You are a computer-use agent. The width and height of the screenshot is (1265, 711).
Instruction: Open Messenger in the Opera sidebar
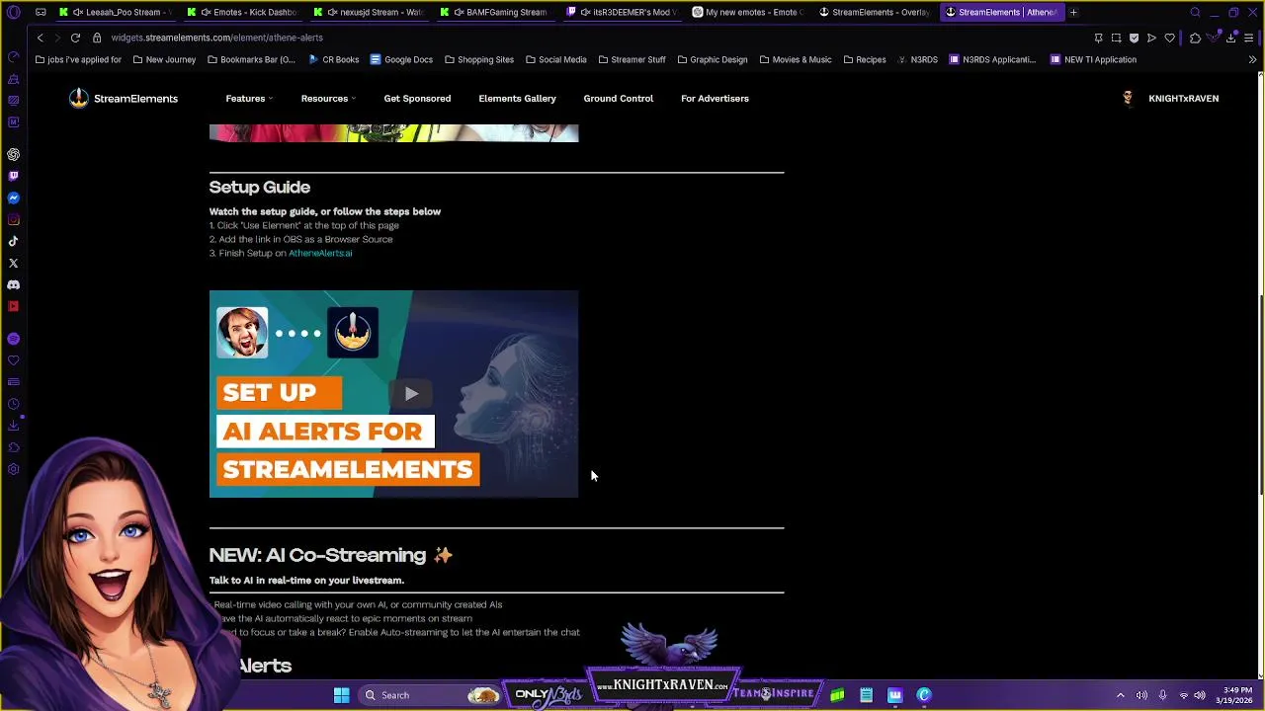pos(13,197)
